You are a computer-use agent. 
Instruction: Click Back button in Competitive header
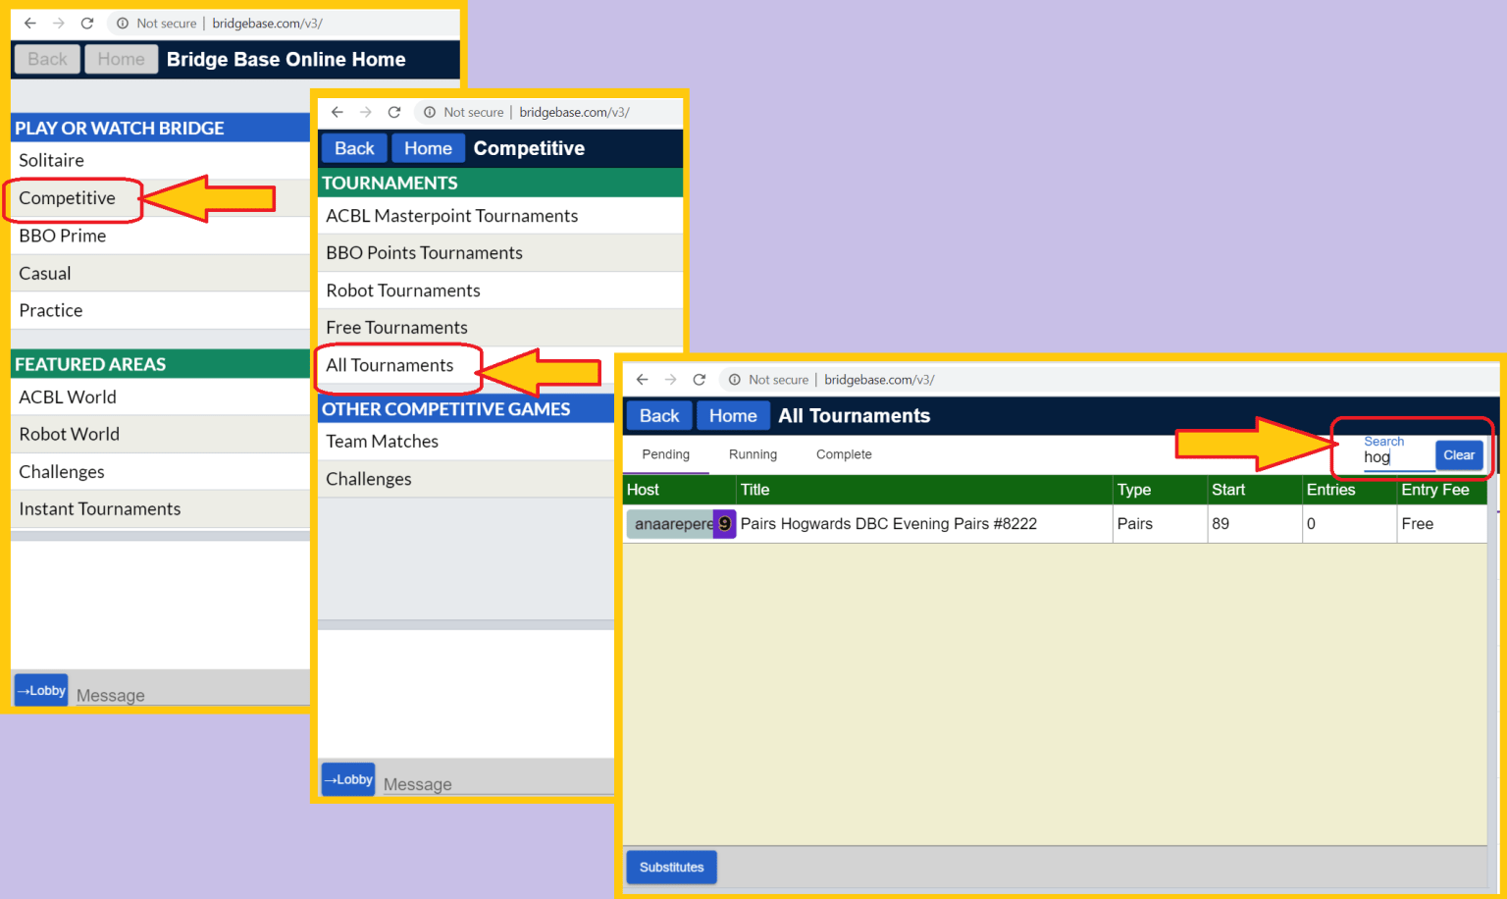[x=354, y=148]
